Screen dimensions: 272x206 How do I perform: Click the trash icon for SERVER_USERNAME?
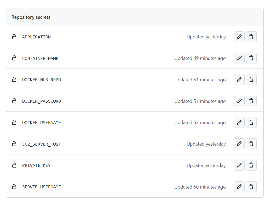251,187
